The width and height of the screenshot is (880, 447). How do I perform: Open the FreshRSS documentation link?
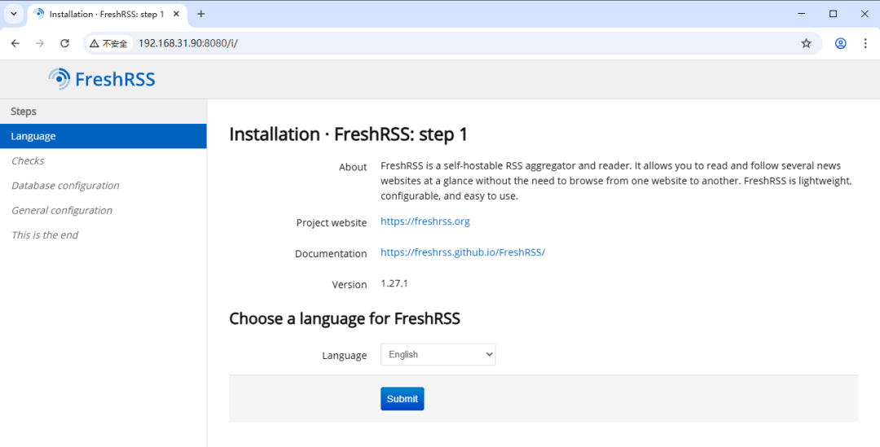(462, 252)
